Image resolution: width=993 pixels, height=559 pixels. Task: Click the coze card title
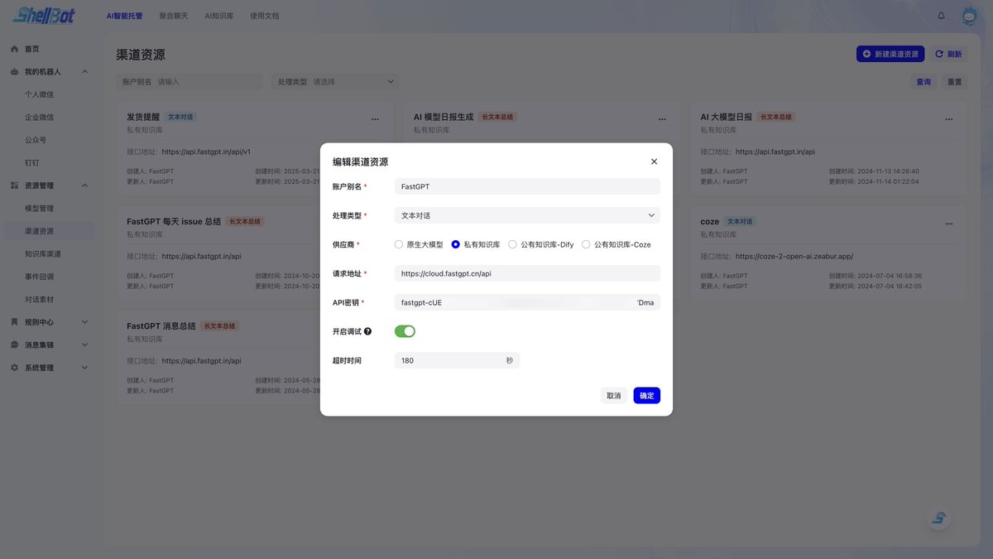[x=710, y=222]
